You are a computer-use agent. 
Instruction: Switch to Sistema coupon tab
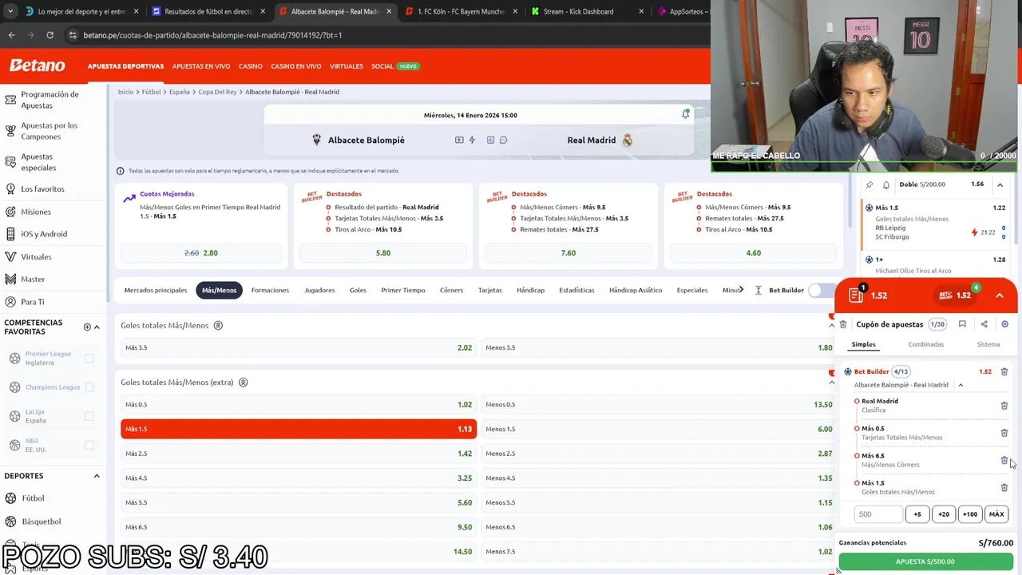click(x=988, y=344)
